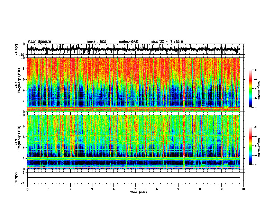Click the "-7" label on ch.1 color scale
The width and height of the screenshot is (274, 212).
pyautogui.click(x=255, y=107)
